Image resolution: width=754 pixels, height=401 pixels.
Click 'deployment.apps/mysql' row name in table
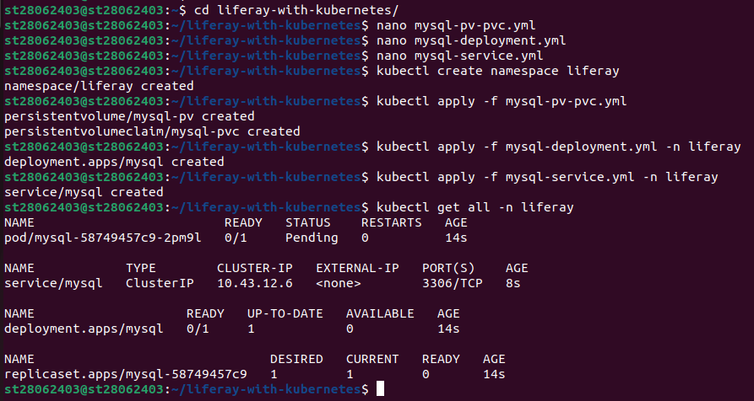point(84,329)
